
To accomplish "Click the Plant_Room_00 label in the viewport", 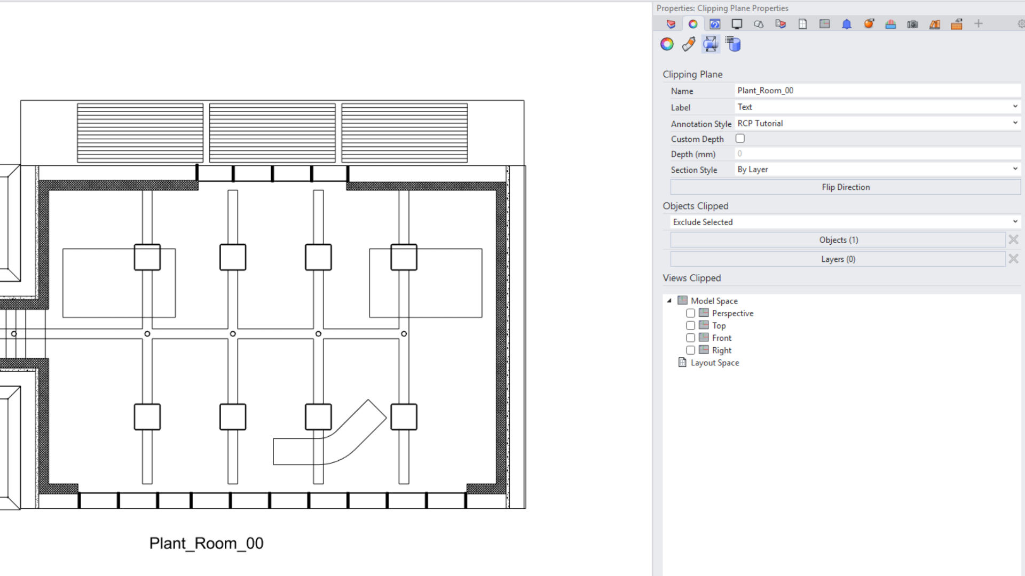I will pos(206,543).
